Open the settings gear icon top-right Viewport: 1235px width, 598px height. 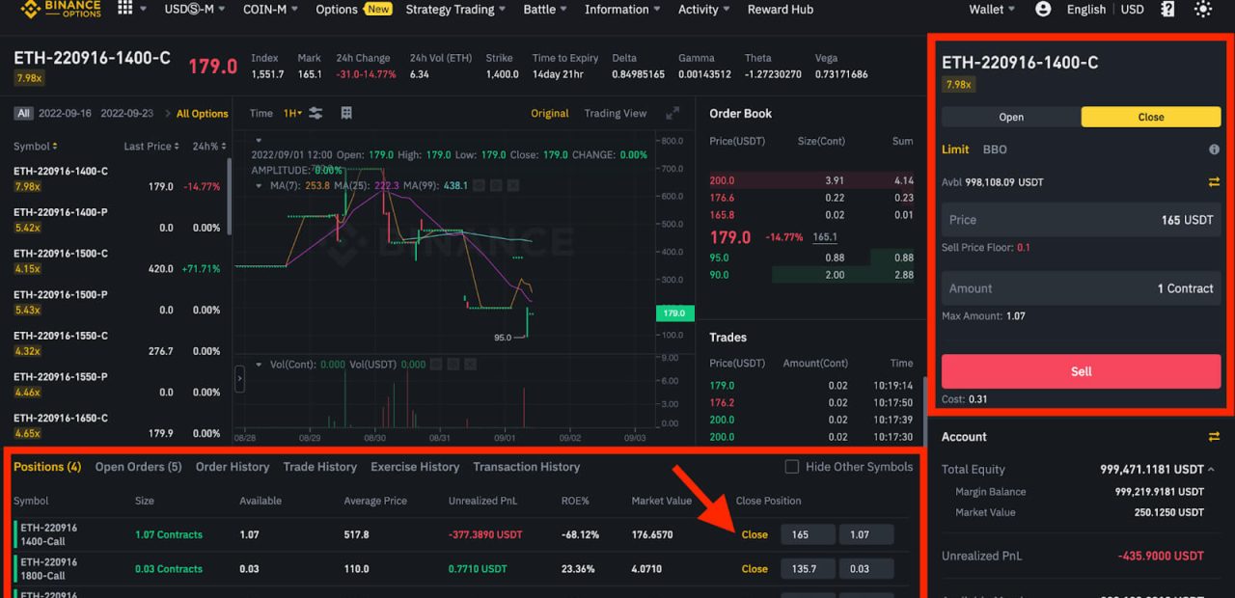click(1203, 9)
